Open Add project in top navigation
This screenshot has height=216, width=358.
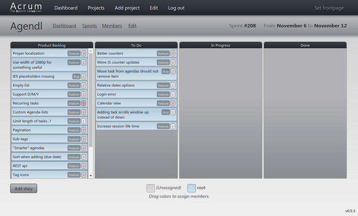pyautogui.click(x=126, y=8)
